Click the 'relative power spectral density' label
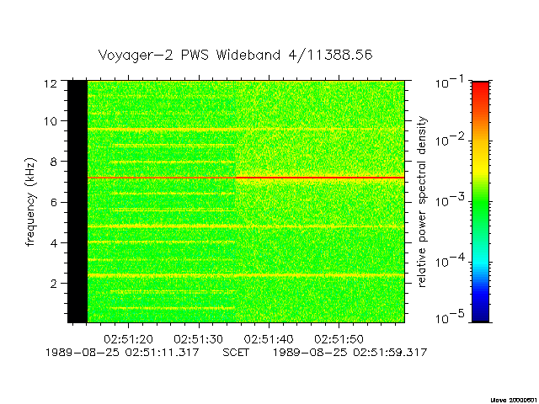 pos(422,202)
